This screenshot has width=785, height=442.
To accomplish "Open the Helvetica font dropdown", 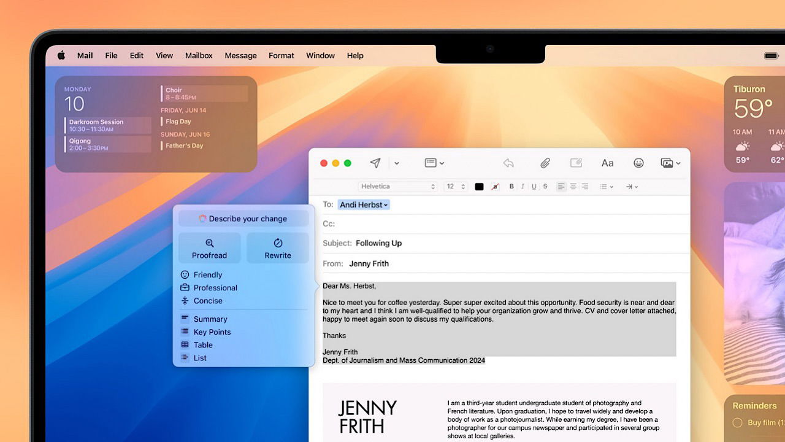I will (397, 187).
